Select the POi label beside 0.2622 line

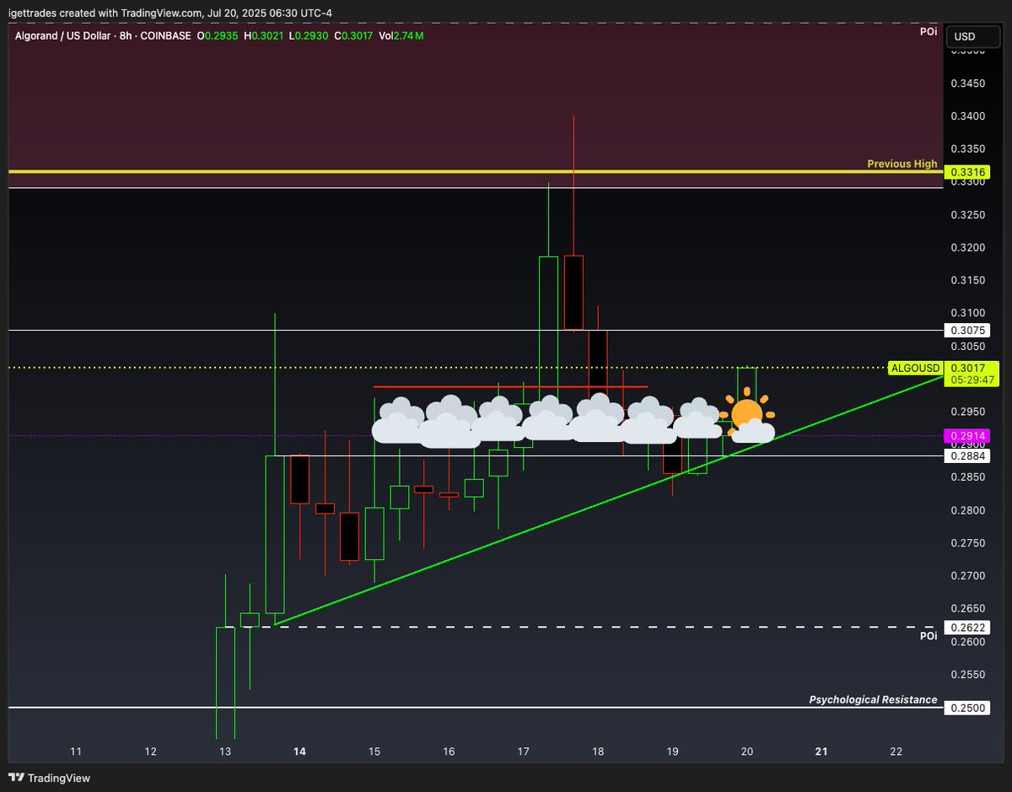(x=929, y=636)
